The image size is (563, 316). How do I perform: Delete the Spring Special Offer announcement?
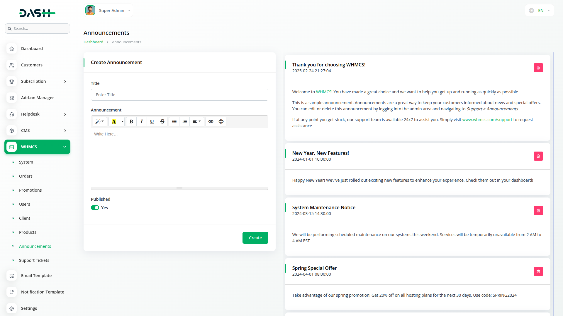click(x=538, y=272)
